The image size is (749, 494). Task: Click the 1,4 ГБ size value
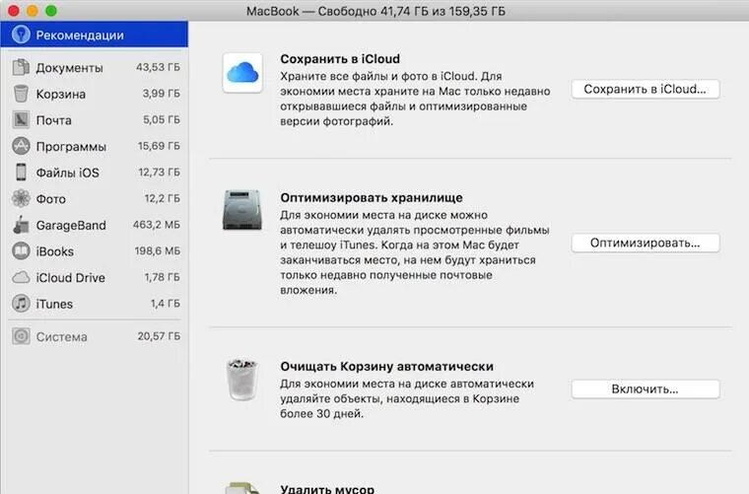166,304
